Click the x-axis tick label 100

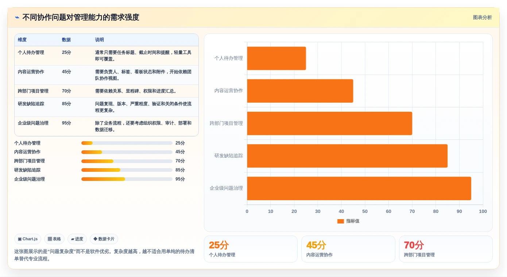click(x=483, y=211)
